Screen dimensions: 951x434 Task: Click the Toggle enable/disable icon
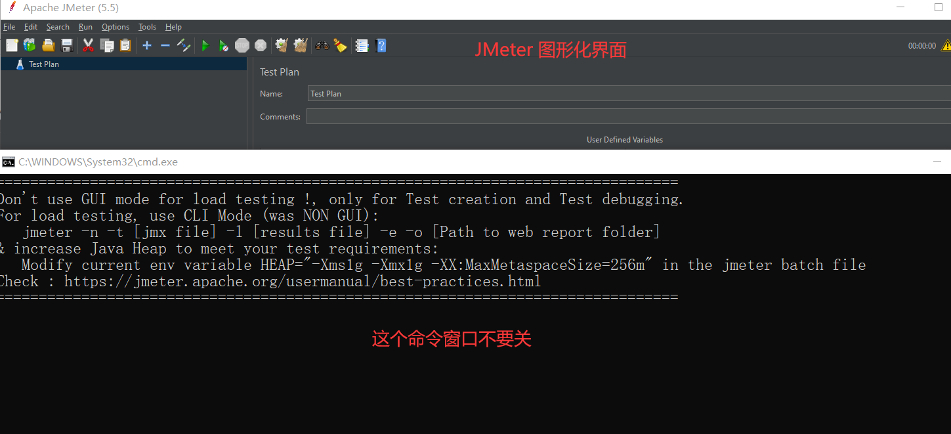coord(184,45)
